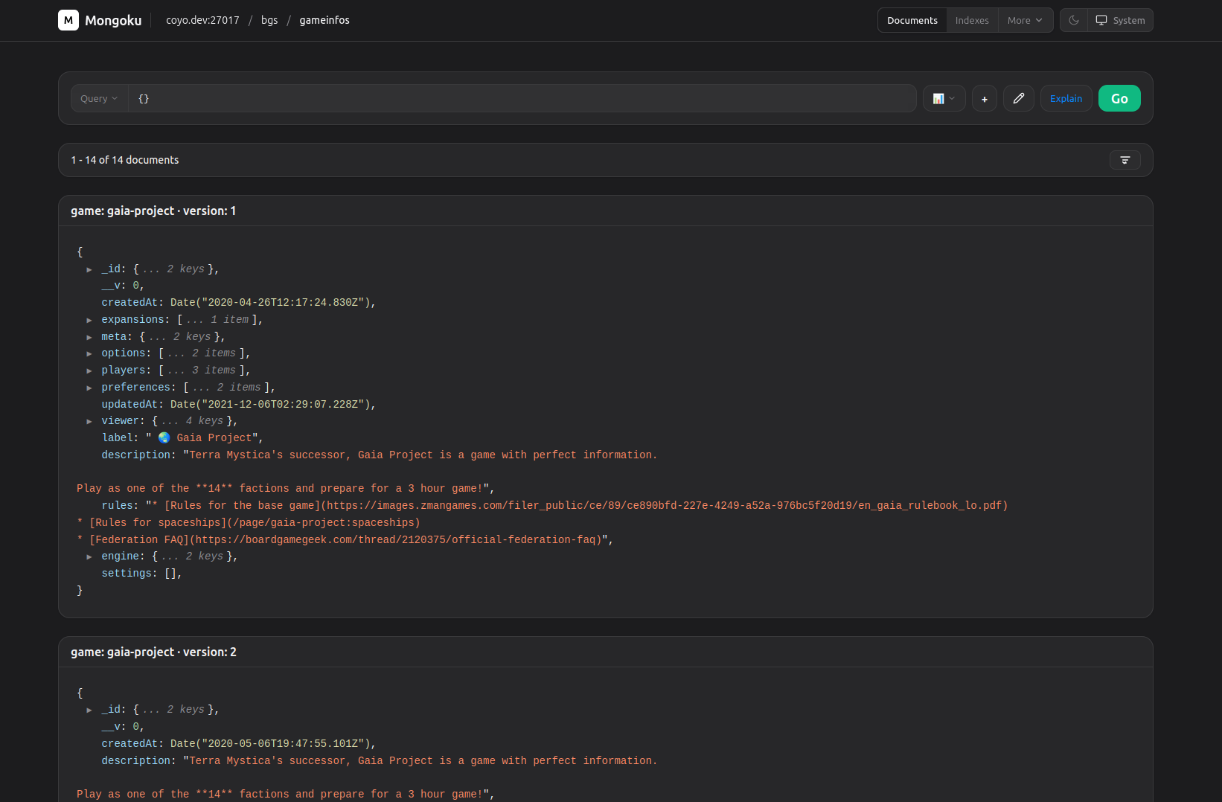Switch to the Indexes tab
The image size is (1222, 802).
972,20
